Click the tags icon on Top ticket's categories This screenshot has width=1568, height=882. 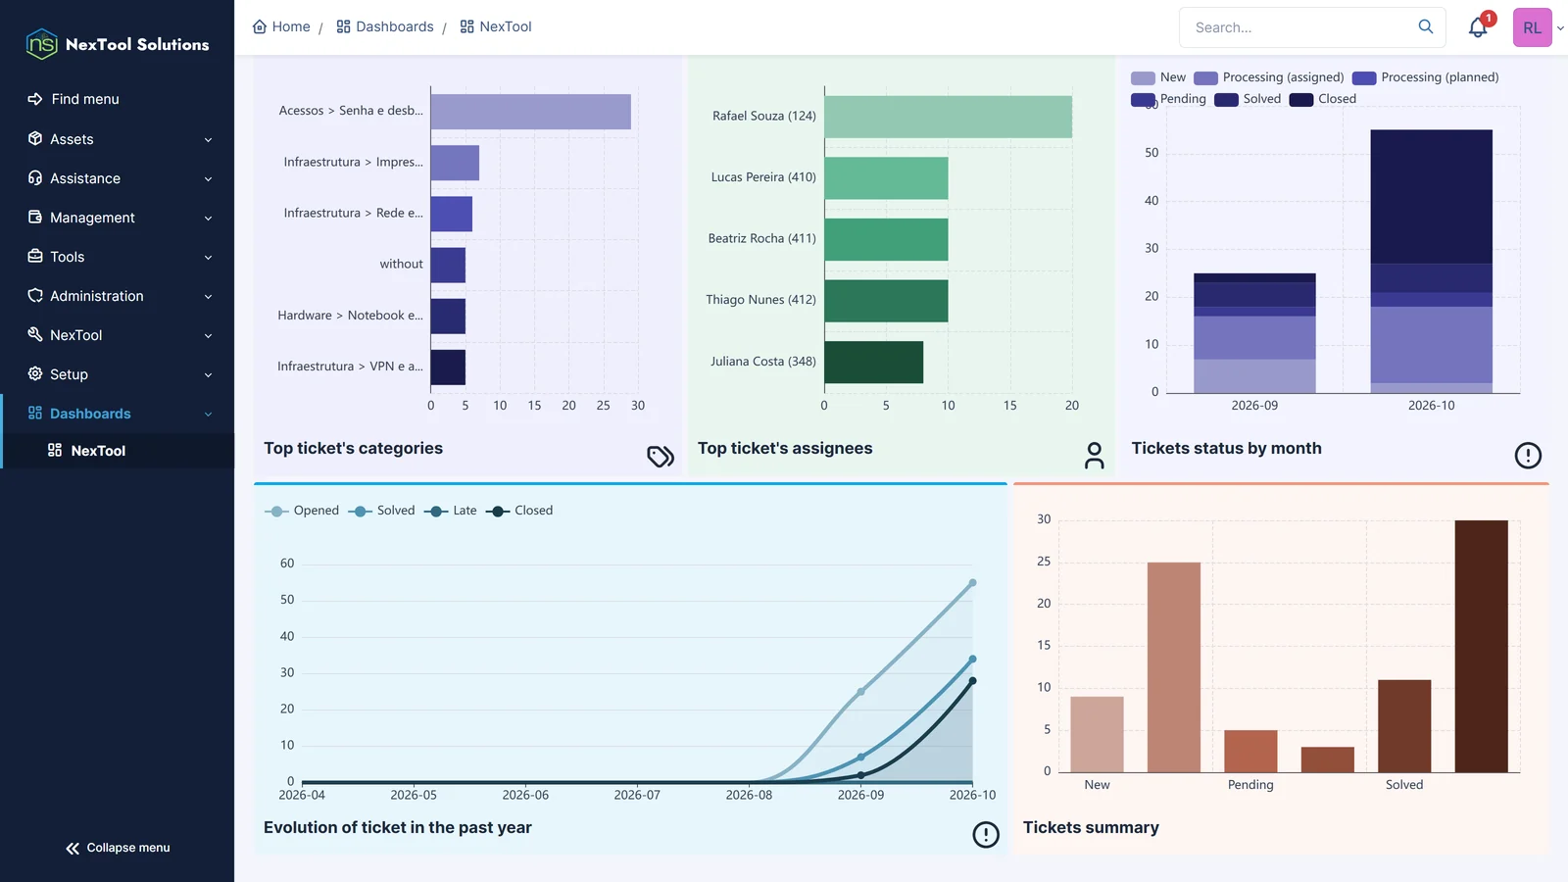click(661, 456)
